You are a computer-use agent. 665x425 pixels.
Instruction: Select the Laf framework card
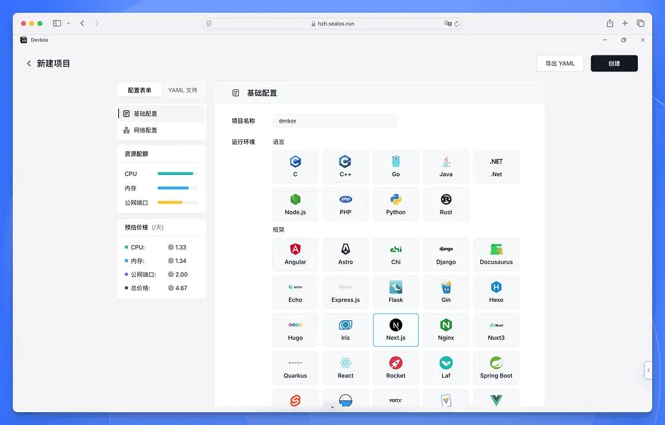(x=446, y=368)
